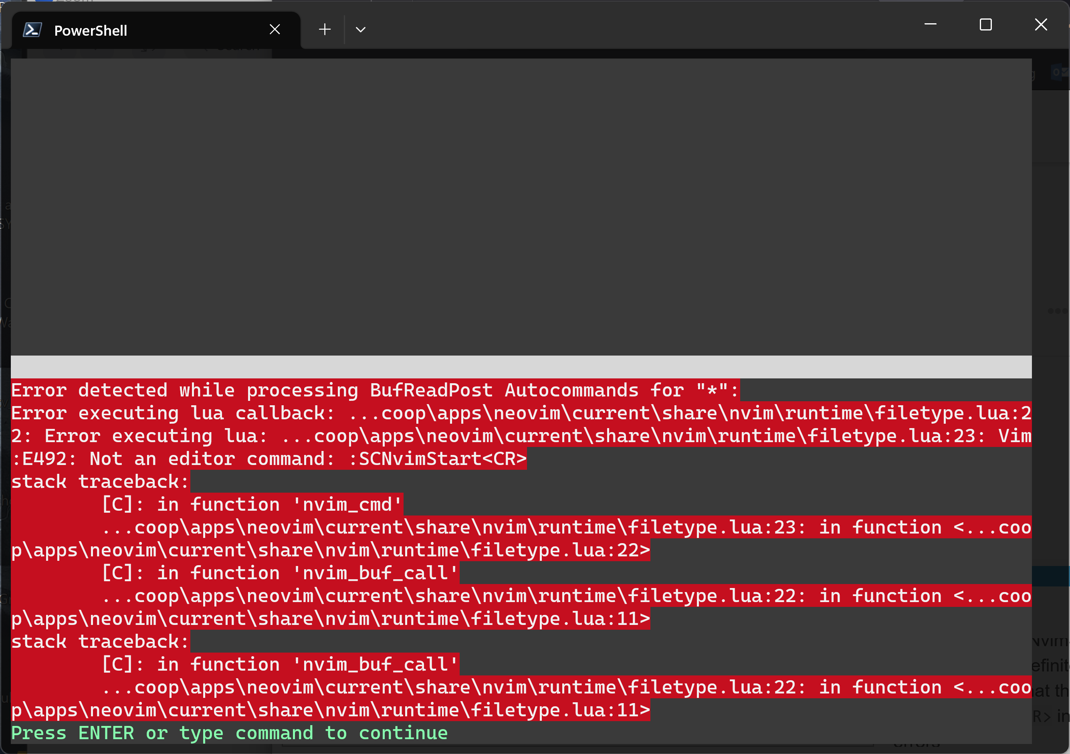Click the first 'stack traceback:' line
Image resolution: width=1070 pixels, height=754 pixels.
100,482
